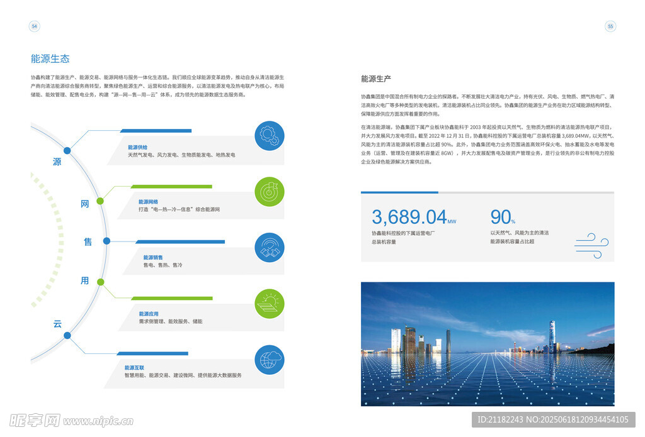
Task: Click the 3,689.04 MW figure
Action: [x=414, y=217]
